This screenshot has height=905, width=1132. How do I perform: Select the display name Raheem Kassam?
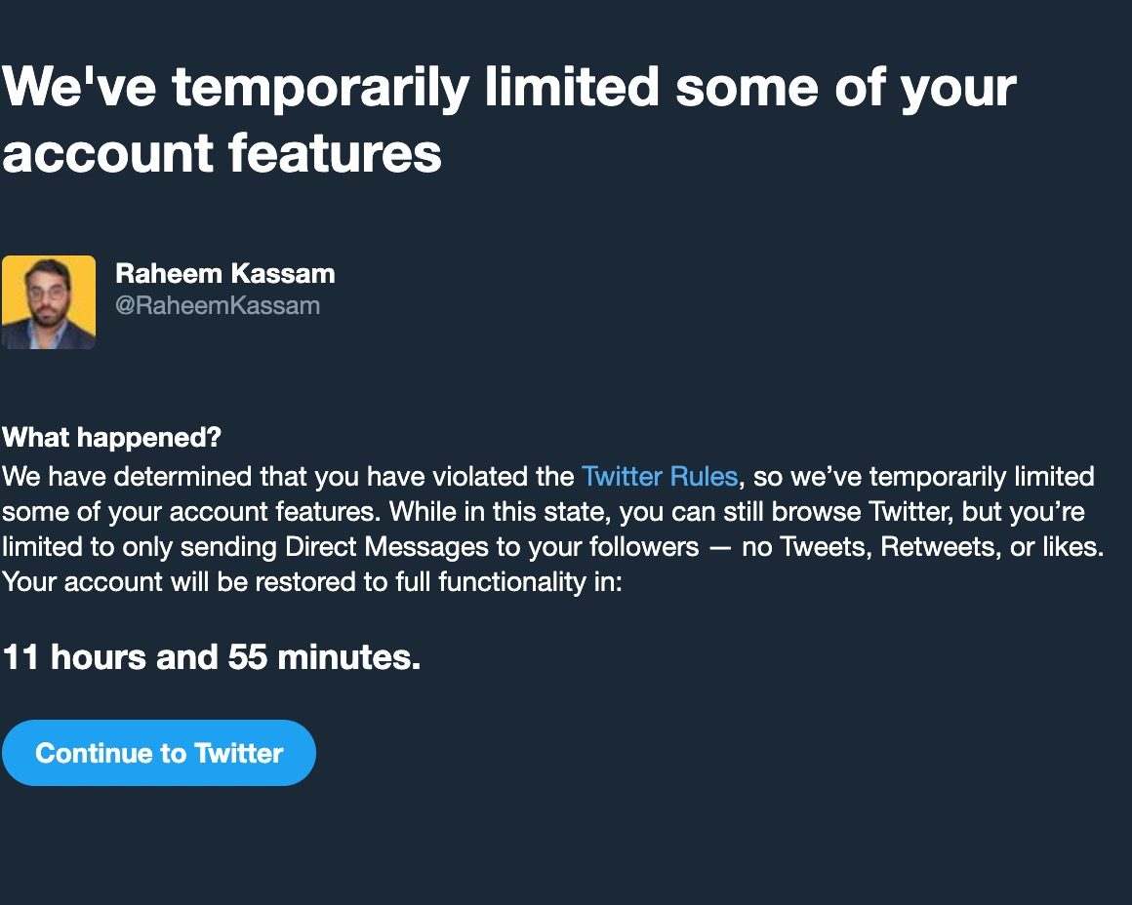224,274
